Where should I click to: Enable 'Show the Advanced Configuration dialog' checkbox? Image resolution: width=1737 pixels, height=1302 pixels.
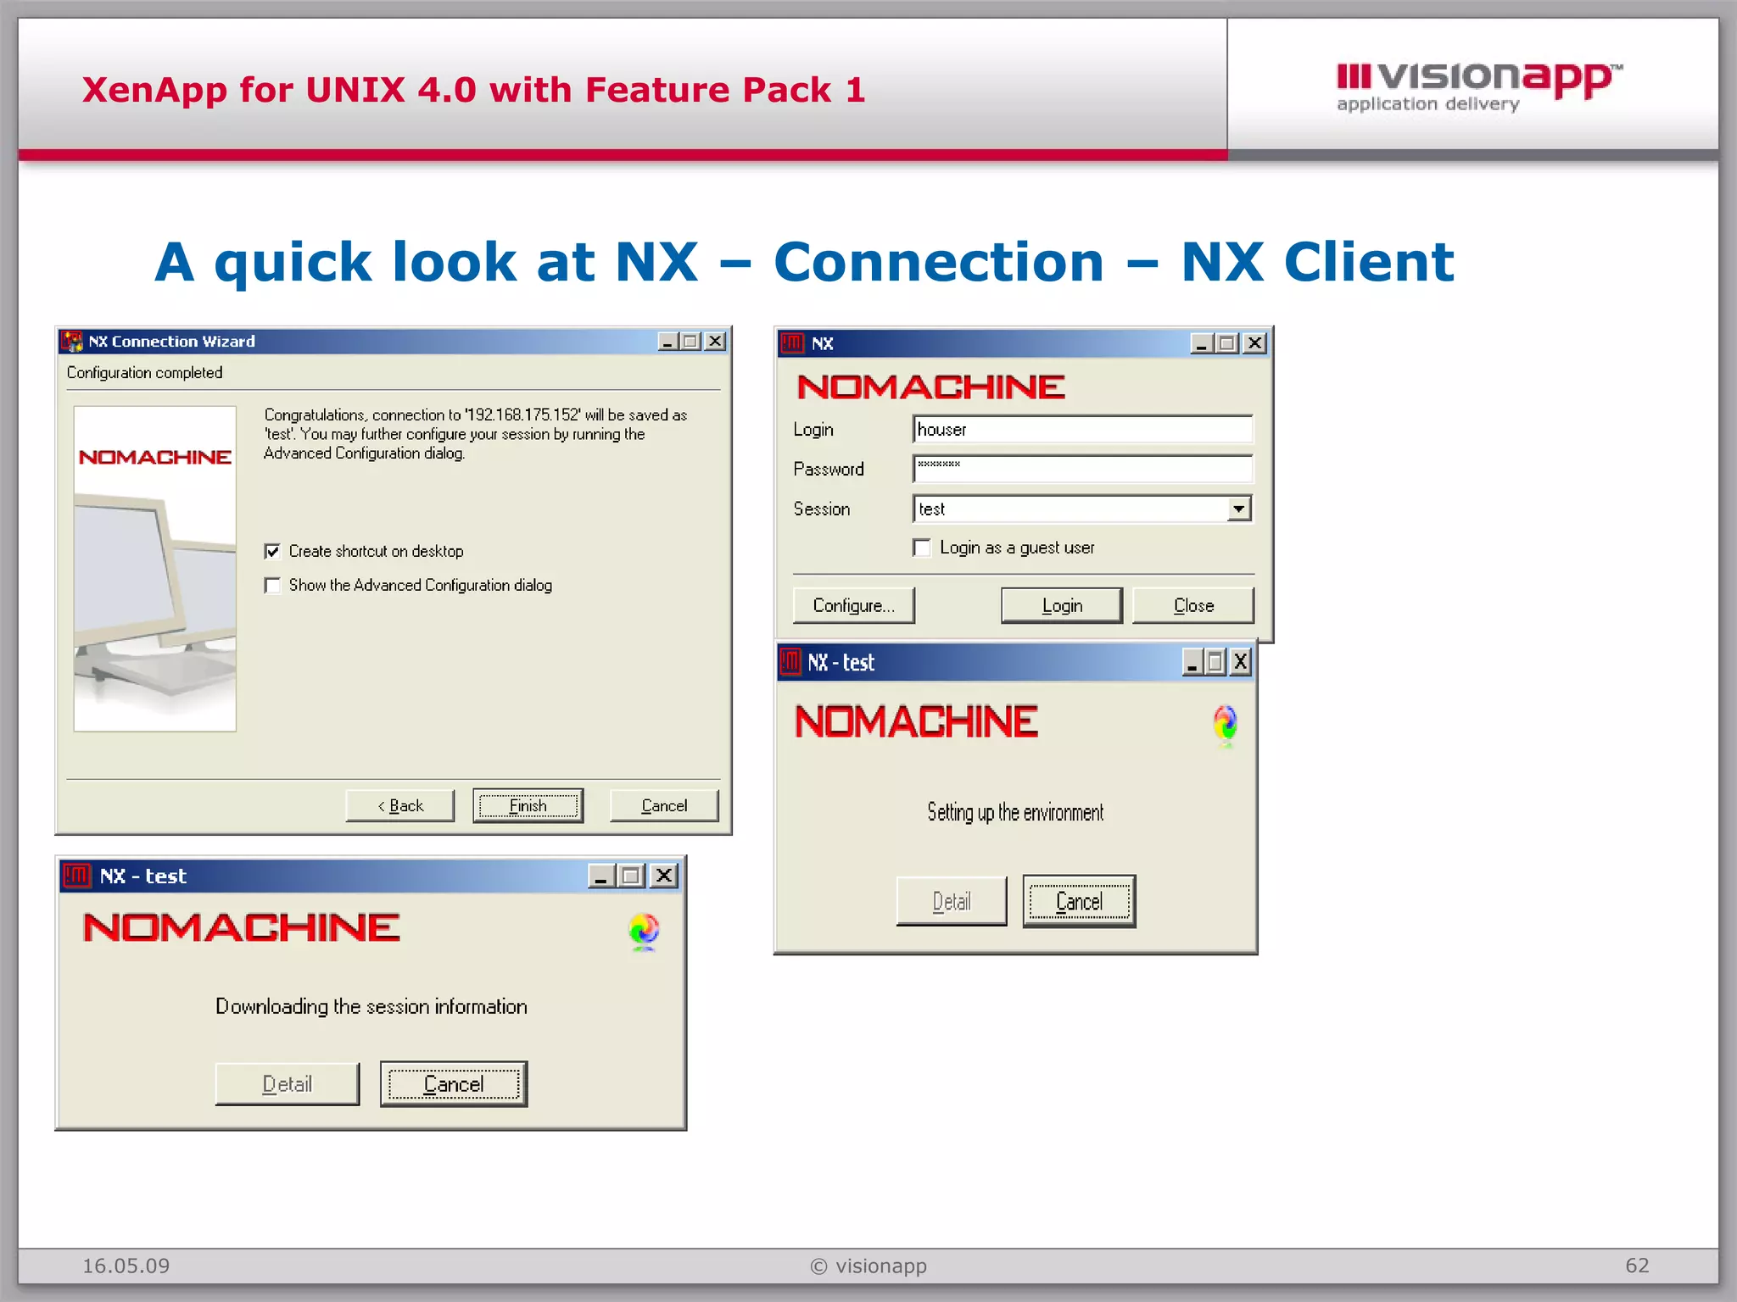pyautogui.click(x=272, y=586)
